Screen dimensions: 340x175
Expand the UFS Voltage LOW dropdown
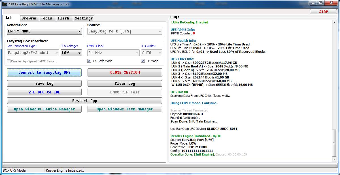point(71,53)
